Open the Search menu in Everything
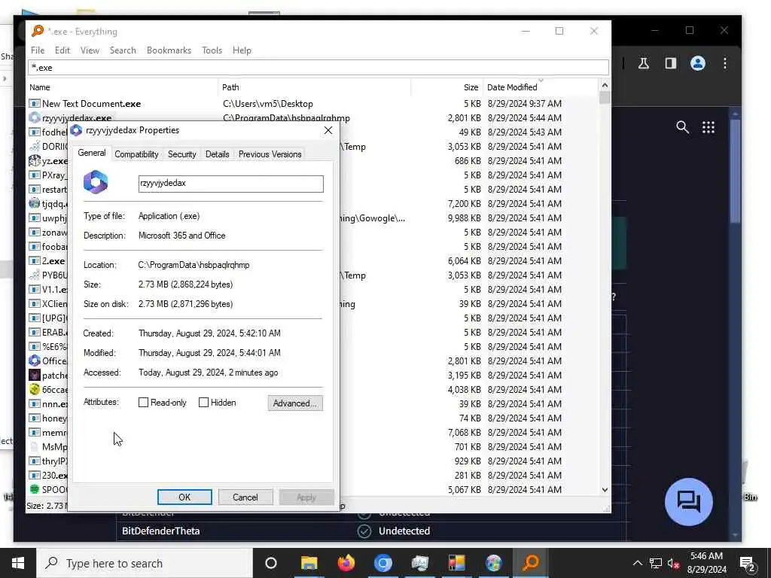 (x=123, y=50)
